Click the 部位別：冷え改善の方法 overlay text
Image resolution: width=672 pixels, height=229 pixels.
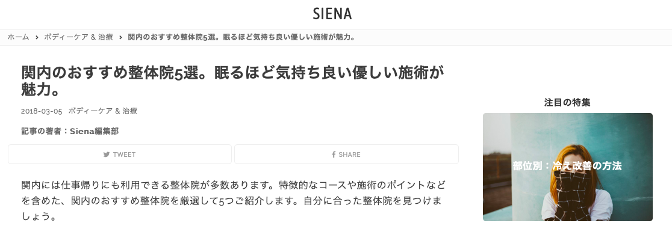(567, 166)
